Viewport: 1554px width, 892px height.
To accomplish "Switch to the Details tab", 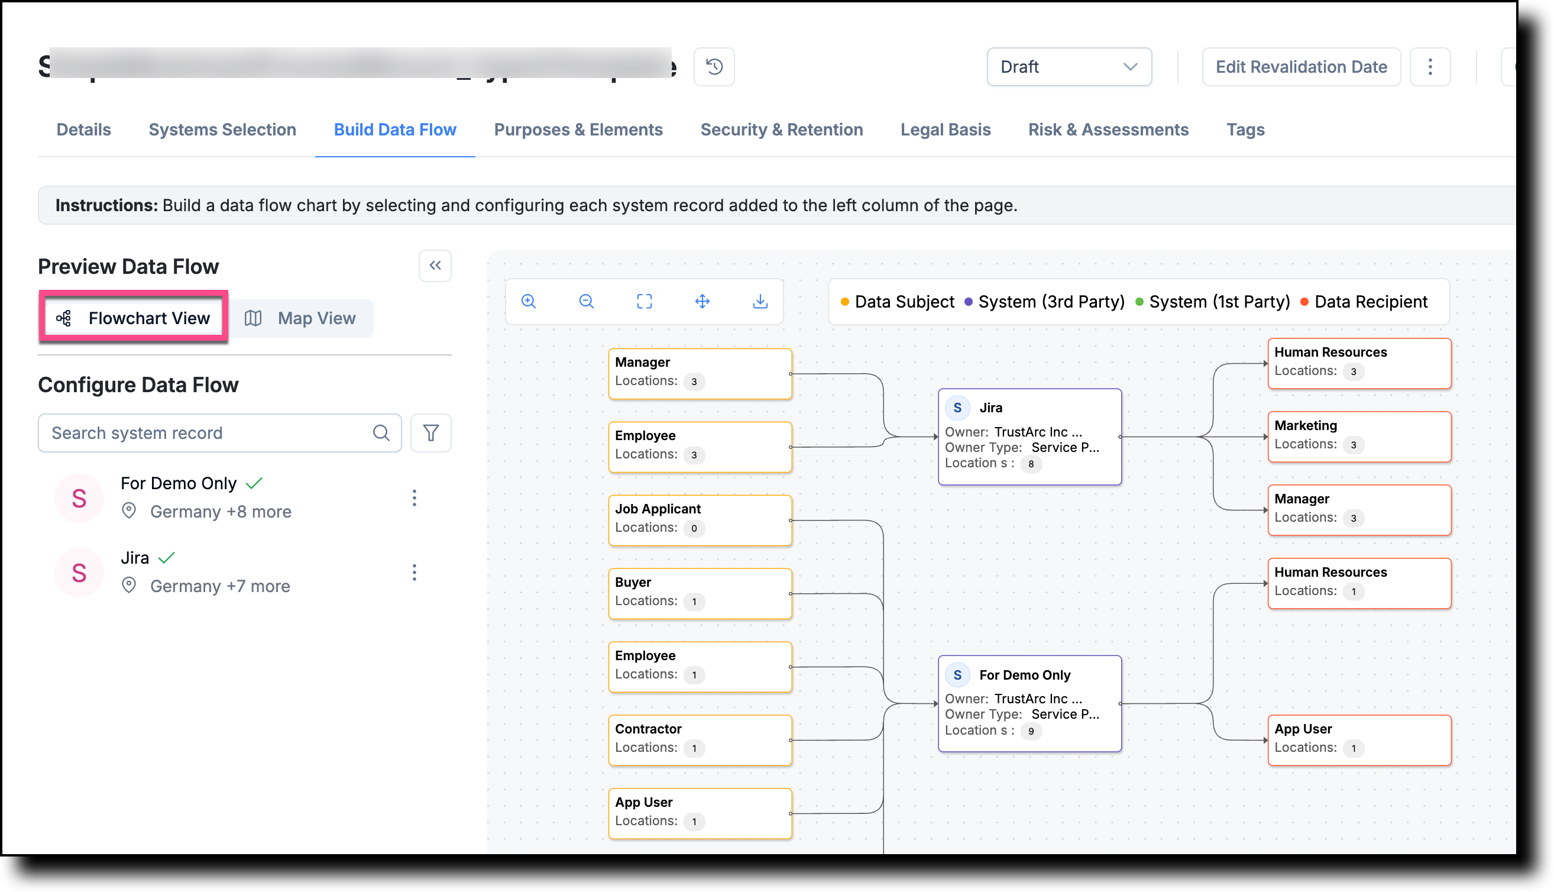I will 84,130.
